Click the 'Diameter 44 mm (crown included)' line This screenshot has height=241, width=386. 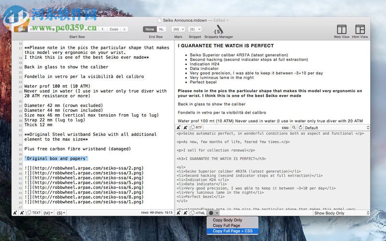[64, 110]
